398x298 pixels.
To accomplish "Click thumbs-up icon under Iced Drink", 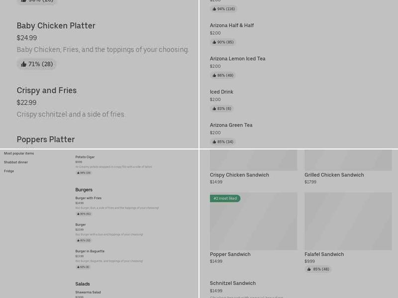I will 214,109.
